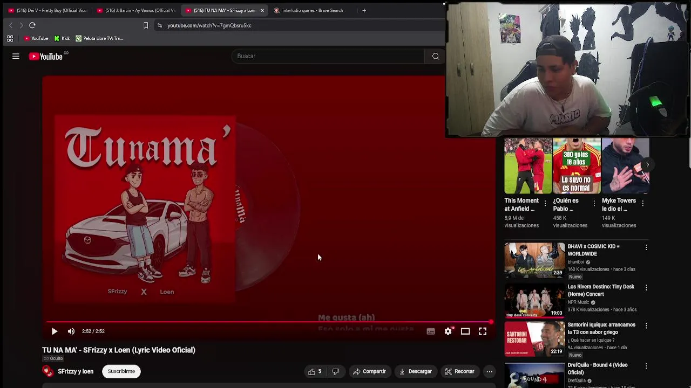This screenshot has height=388, width=691.
Task: Select the TU NA MA' - SFrizzy tab
Action: point(221,10)
